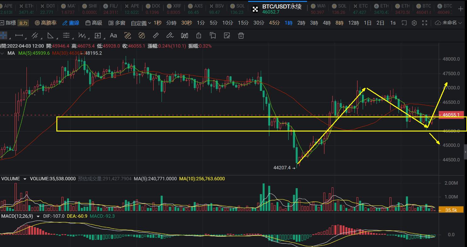Click the add-window corner icon
This screenshot has width=467, height=247.
point(404,23)
